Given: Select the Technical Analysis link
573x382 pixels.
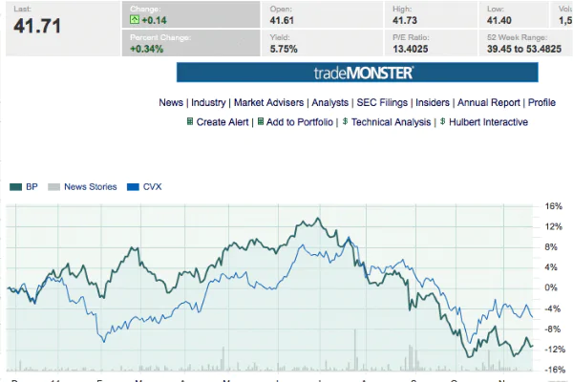Looking at the screenshot, I should point(391,122).
